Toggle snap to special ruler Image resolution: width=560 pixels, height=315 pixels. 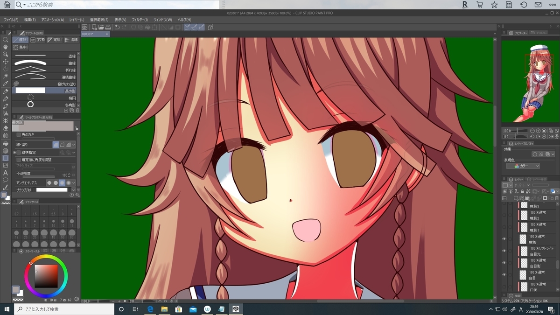coord(195,27)
